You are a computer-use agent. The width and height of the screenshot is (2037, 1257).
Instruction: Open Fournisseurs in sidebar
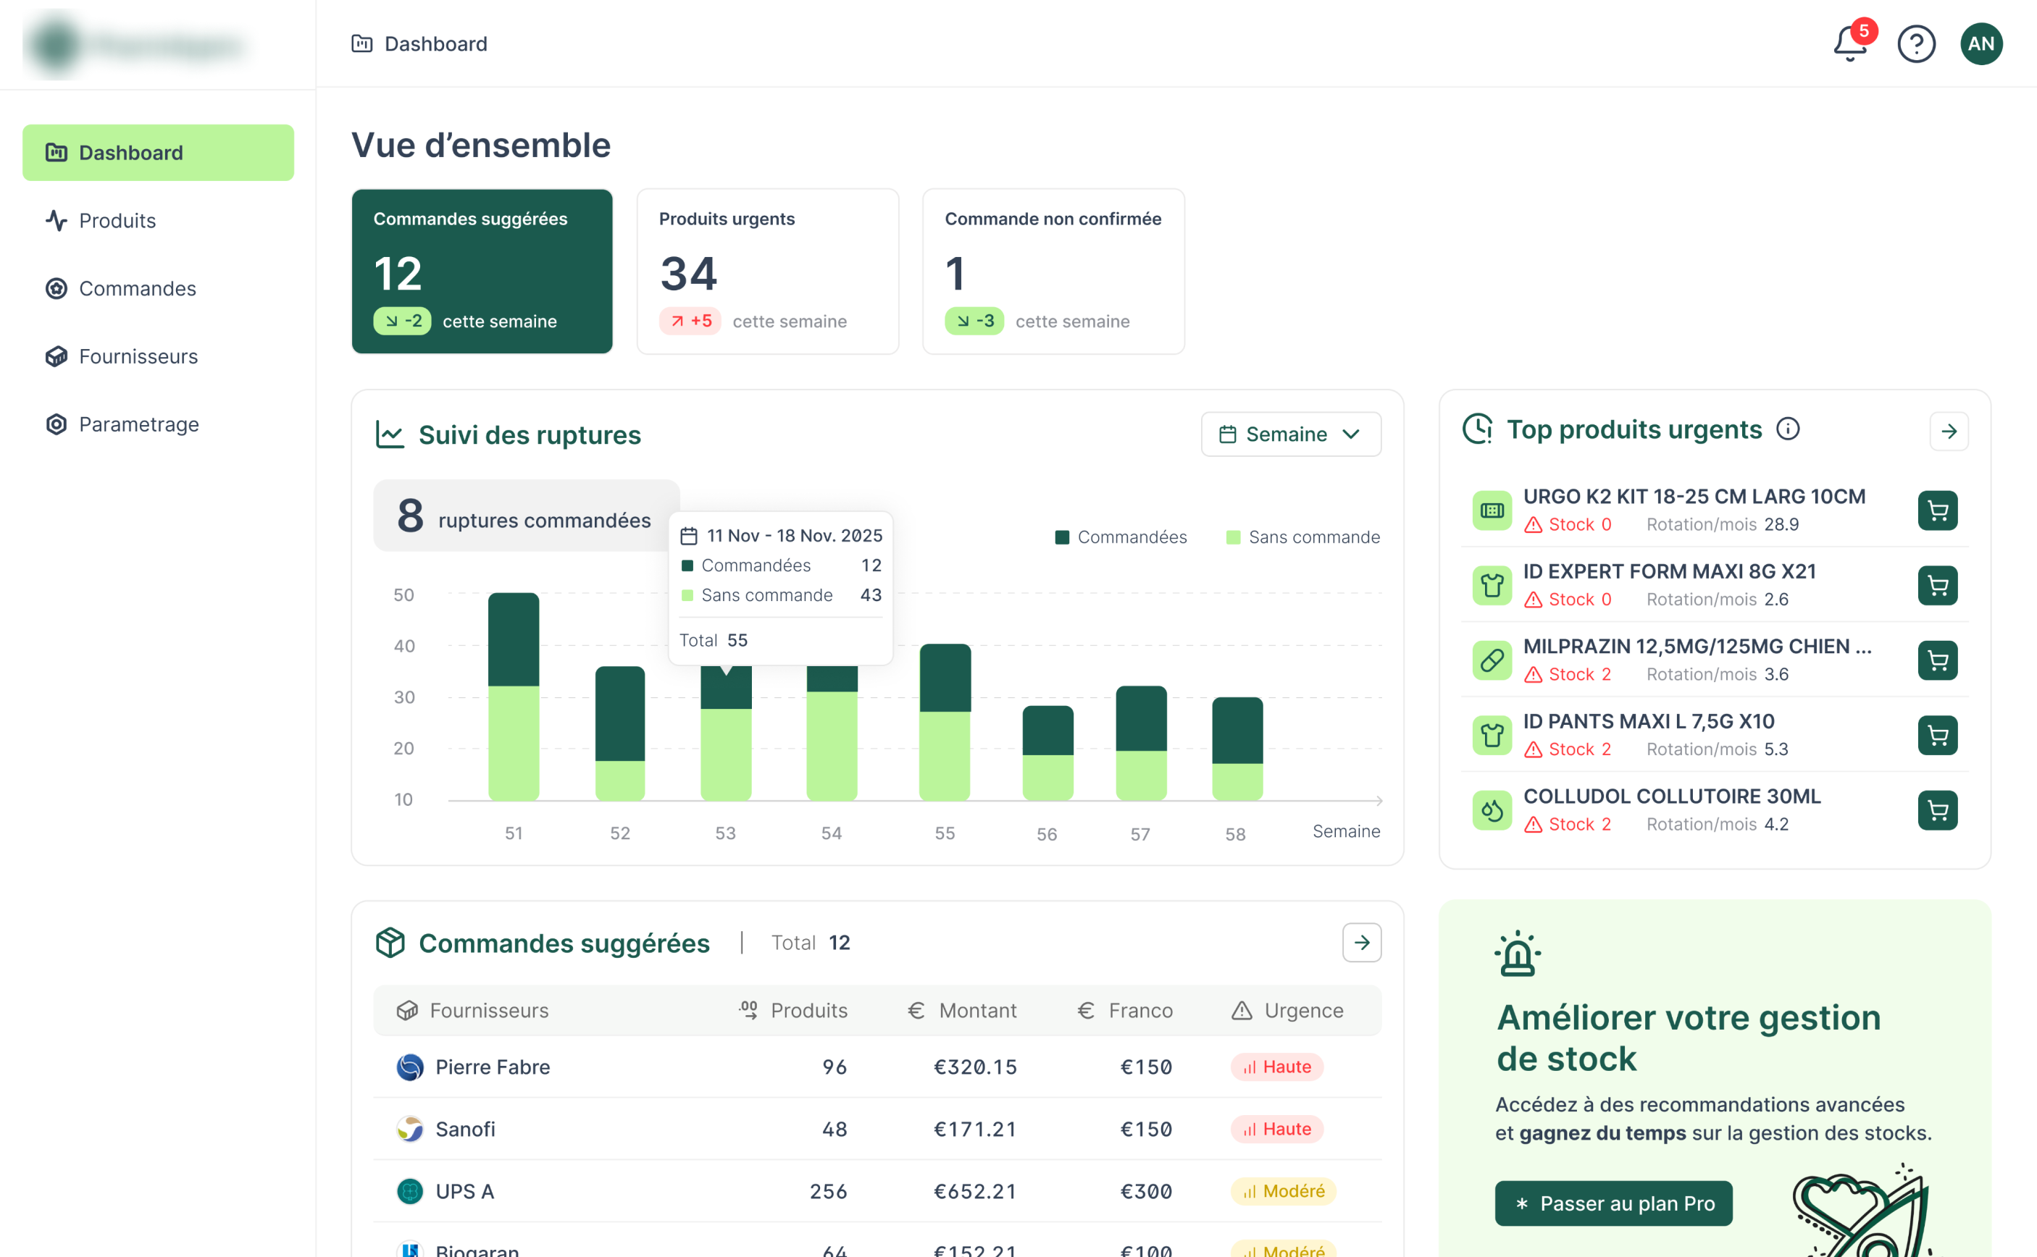coord(138,357)
